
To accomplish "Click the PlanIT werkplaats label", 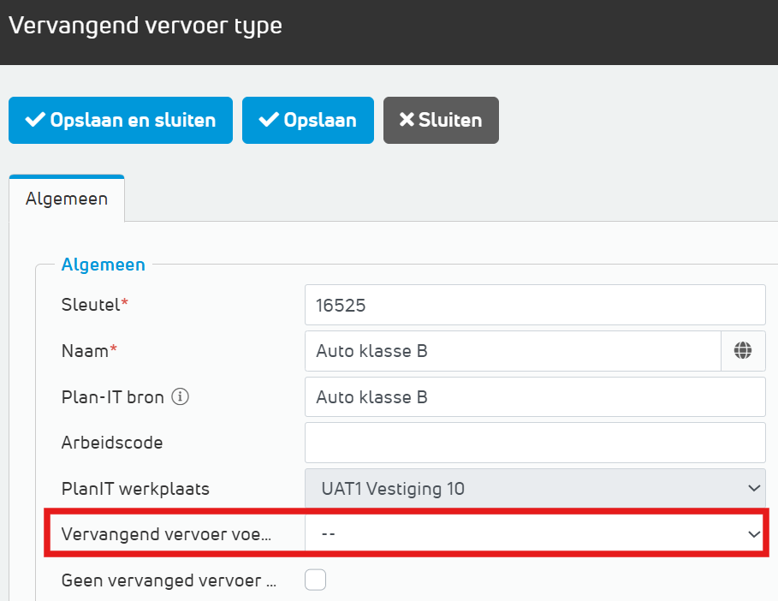I will pyautogui.click(x=135, y=489).
